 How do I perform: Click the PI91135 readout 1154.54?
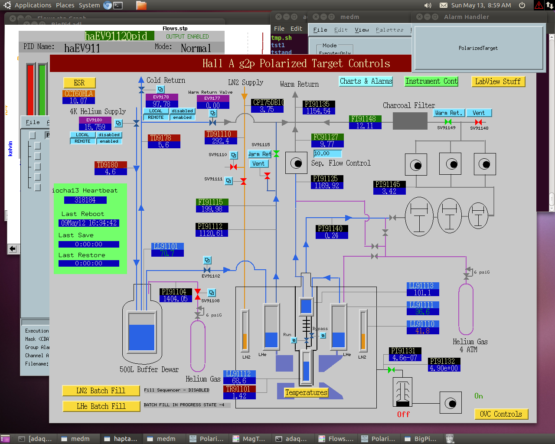pyautogui.click(x=318, y=111)
